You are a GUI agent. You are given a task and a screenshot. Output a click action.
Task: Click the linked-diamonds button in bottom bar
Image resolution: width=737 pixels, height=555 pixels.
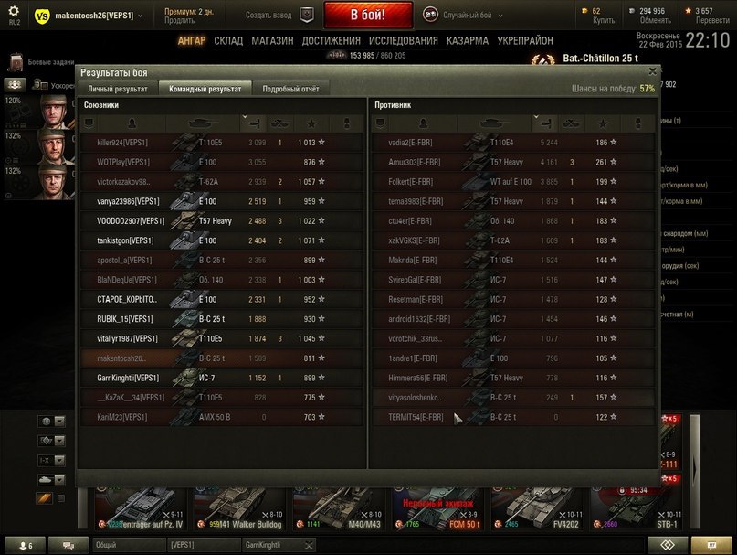(668, 545)
